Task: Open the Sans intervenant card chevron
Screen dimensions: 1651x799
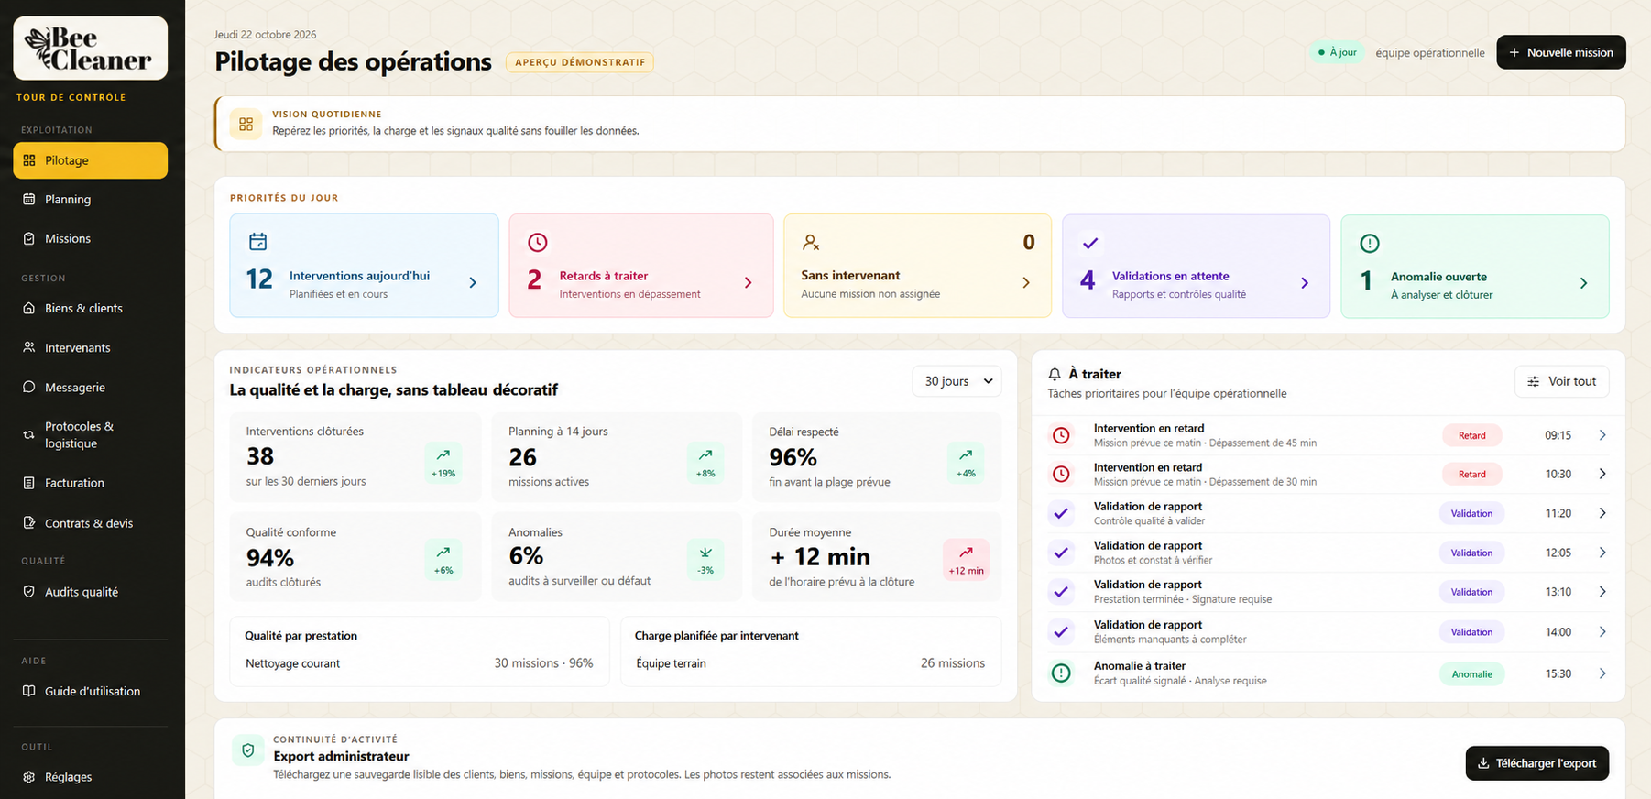Action: [x=1026, y=283]
